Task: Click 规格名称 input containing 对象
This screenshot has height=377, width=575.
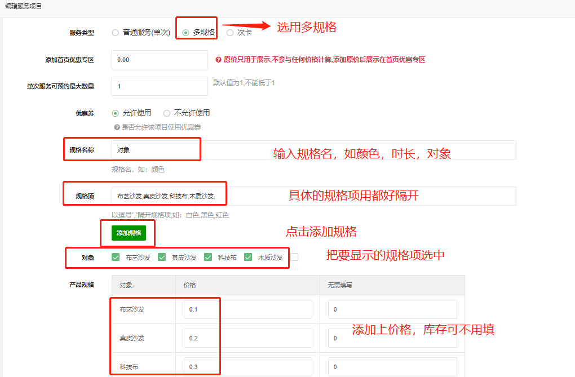Action: (x=314, y=150)
